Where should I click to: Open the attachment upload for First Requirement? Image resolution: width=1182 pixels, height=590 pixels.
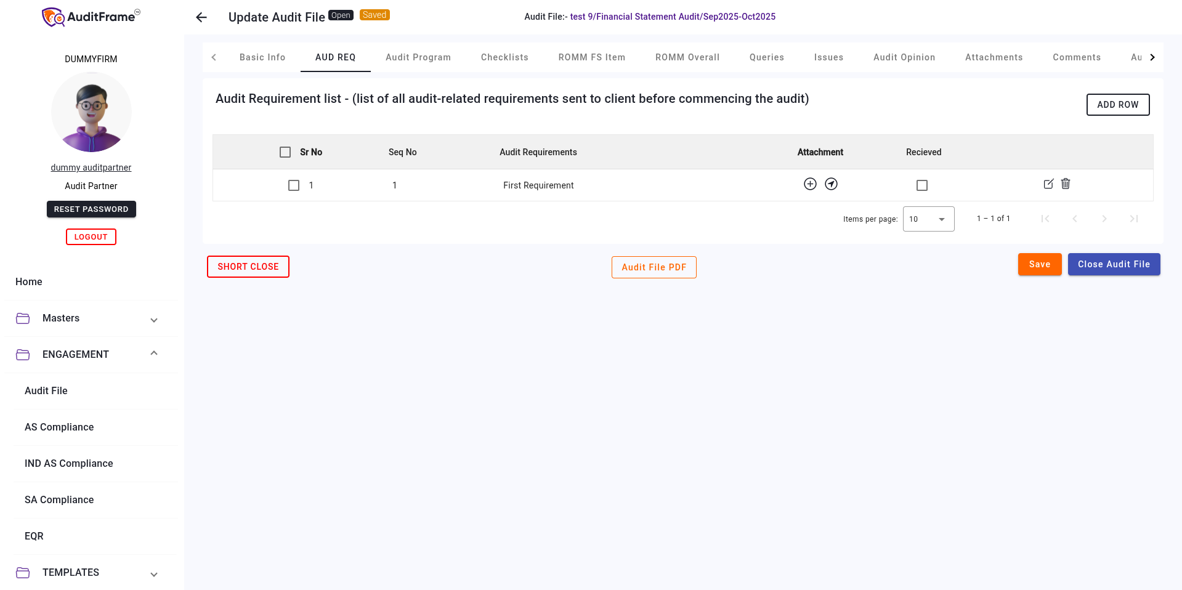click(x=810, y=184)
